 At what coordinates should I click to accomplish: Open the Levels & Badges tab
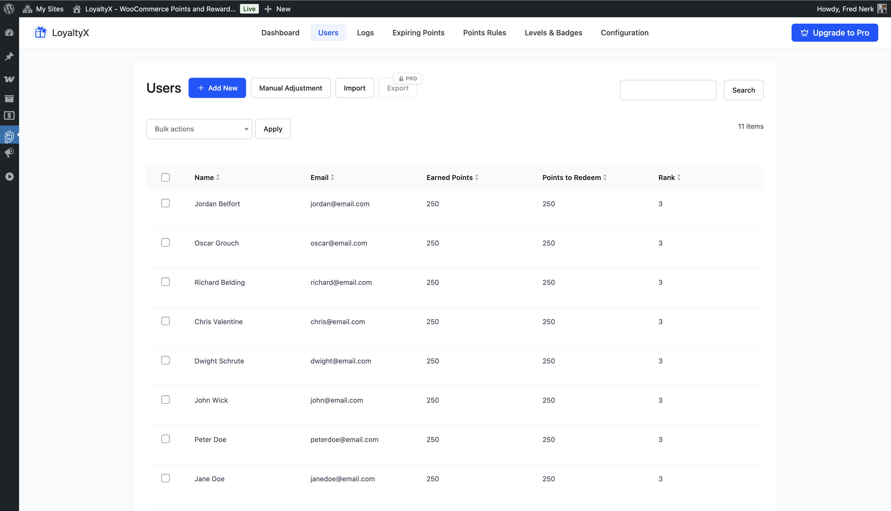point(553,33)
